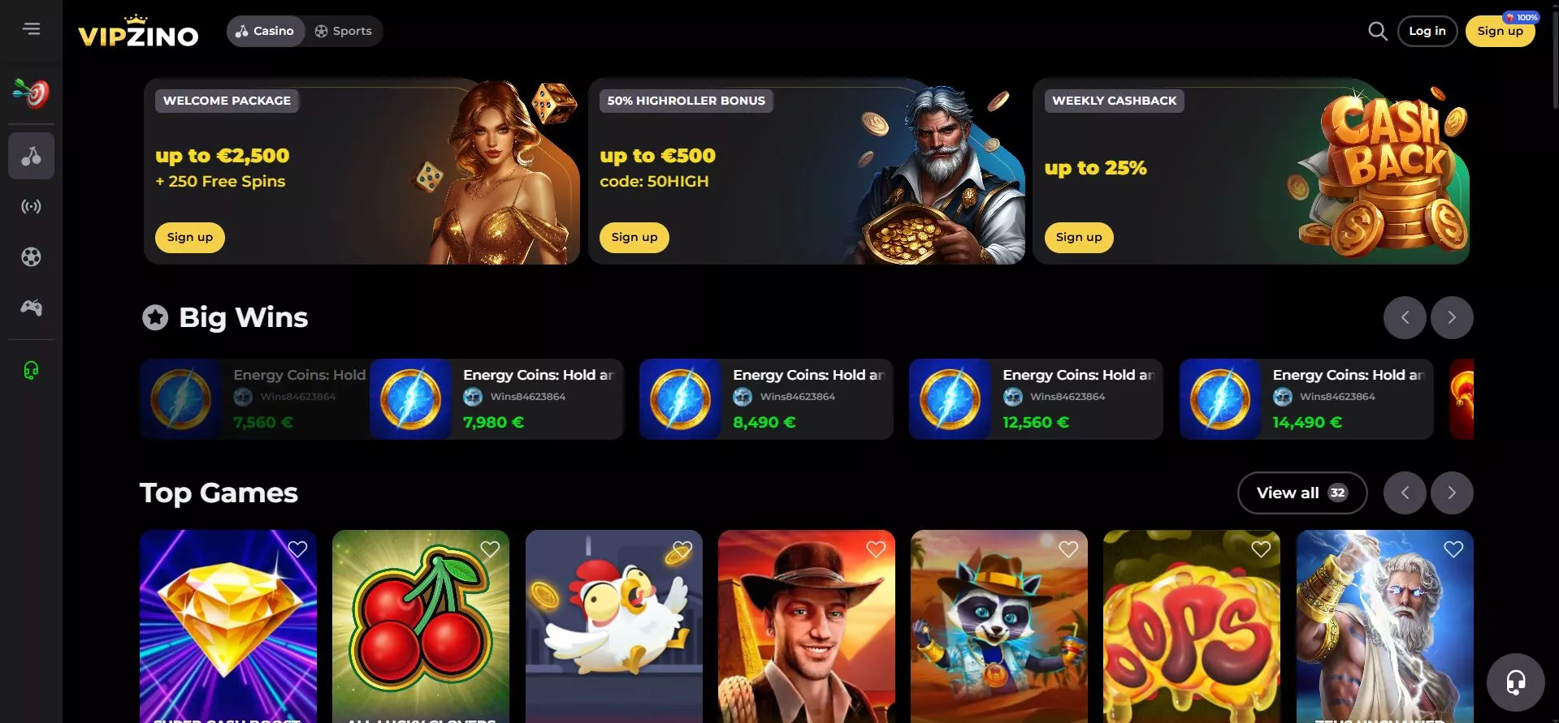This screenshot has height=723, width=1559.
Task: Open the search magnifier icon
Action: click(1377, 31)
